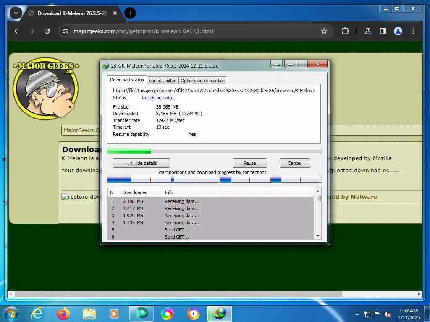Click the muted volume tray icon
This screenshot has height=322, width=430.
tap(388, 314)
